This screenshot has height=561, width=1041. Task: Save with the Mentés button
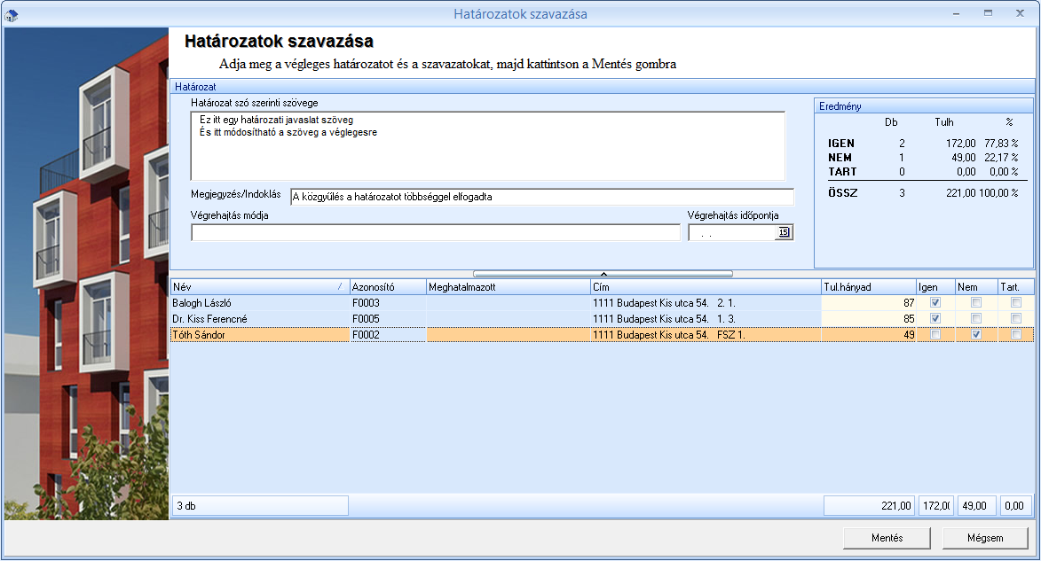pyautogui.click(x=887, y=538)
